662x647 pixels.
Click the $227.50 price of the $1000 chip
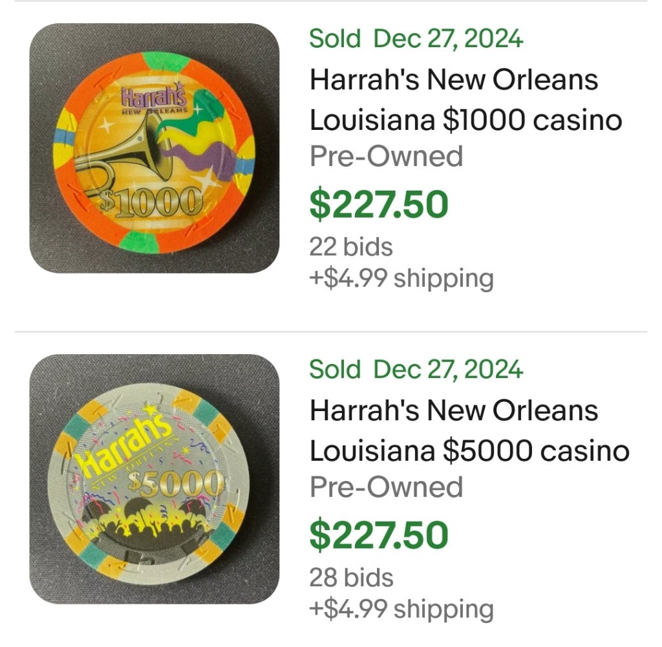click(378, 204)
